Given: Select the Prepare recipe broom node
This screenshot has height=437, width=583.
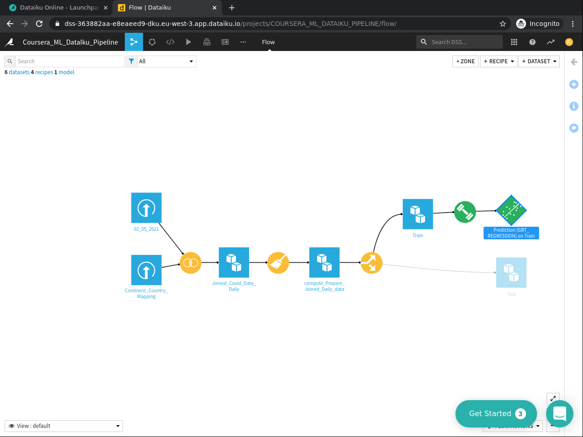Looking at the screenshot, I should pos(278,263).
